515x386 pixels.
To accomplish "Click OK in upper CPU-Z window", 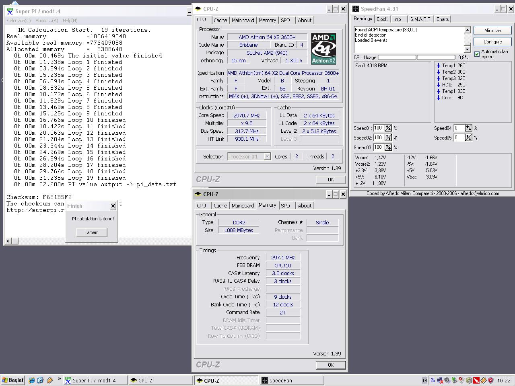I will [x=331, y=179].
